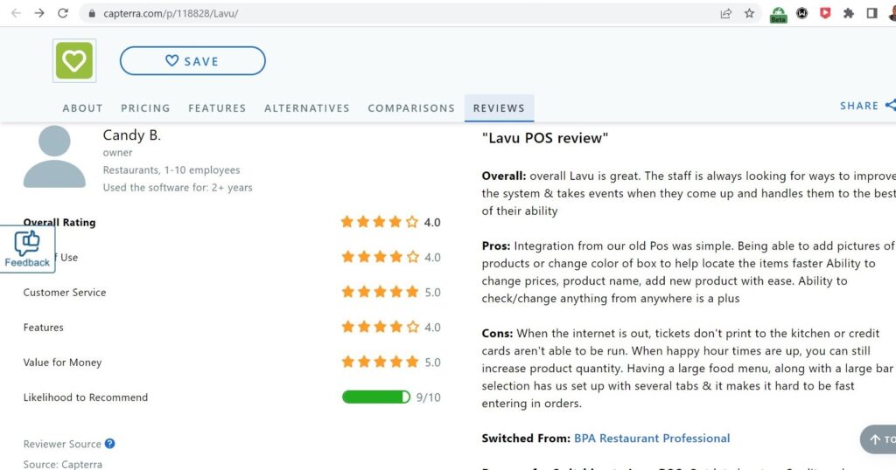This screenshot has height=470, width=896.
Task: Click the Reviewer Source help icon
Action: click(109, 443)
